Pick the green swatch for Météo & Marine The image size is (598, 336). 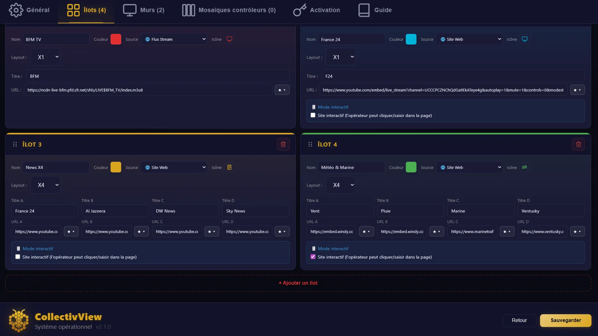pyautogui.click(x=411, y=167)
